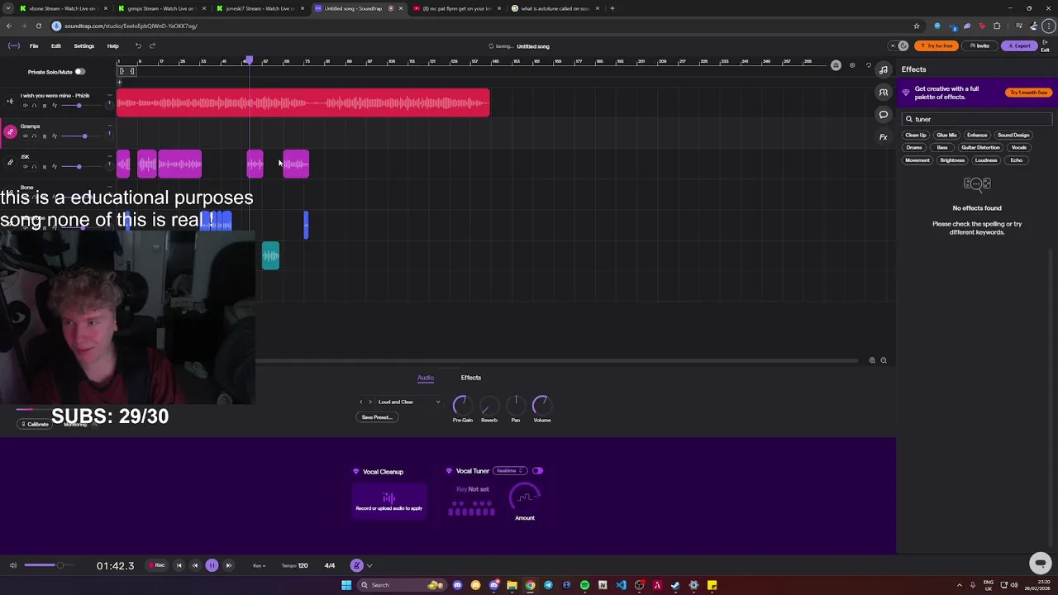Viewport: 1058px width, 595px height.
Task: Click the master volume speaker icon
Action: pyautogui.click(x=12, y=565)
